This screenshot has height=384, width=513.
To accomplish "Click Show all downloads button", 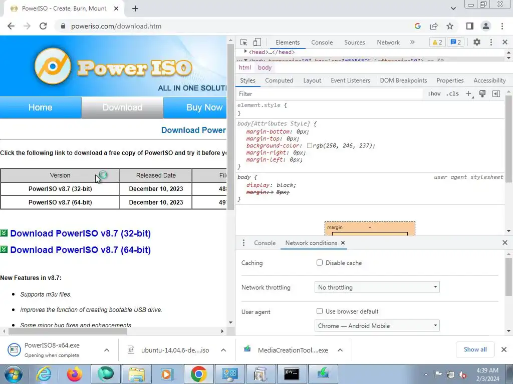I will [475, 349].
